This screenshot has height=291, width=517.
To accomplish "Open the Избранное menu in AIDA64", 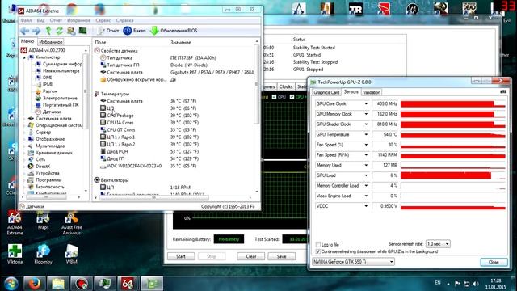I will 78,20.
